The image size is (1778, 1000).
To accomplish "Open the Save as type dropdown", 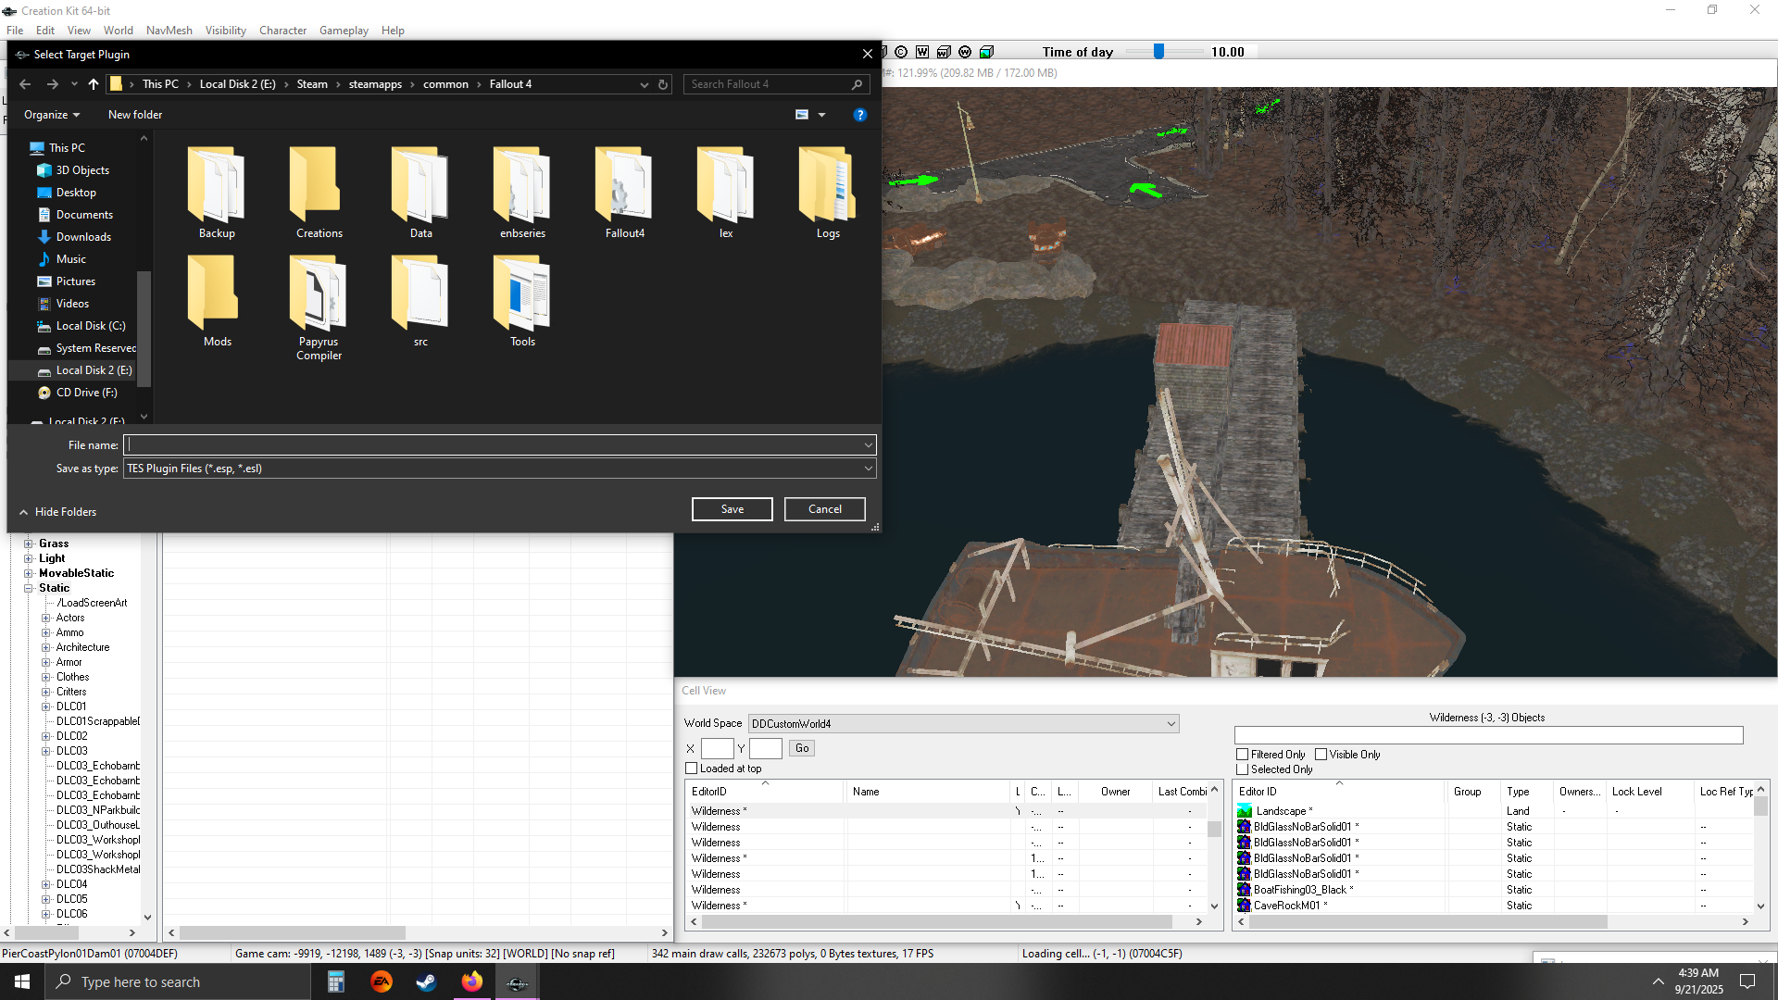I will point(500,469).
